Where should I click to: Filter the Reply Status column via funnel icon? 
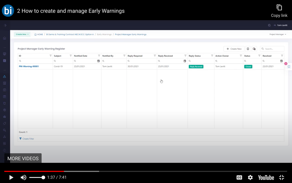[212, 56]
